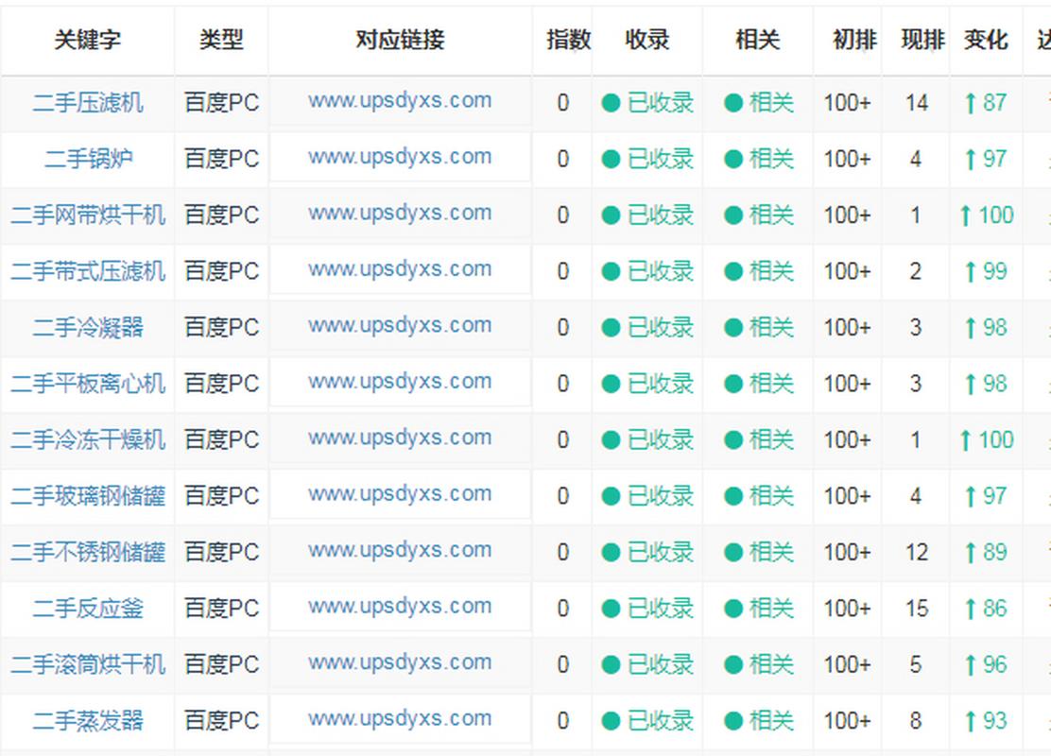Click 已收录 status in 二手冷凝器 row

[647, 328]
